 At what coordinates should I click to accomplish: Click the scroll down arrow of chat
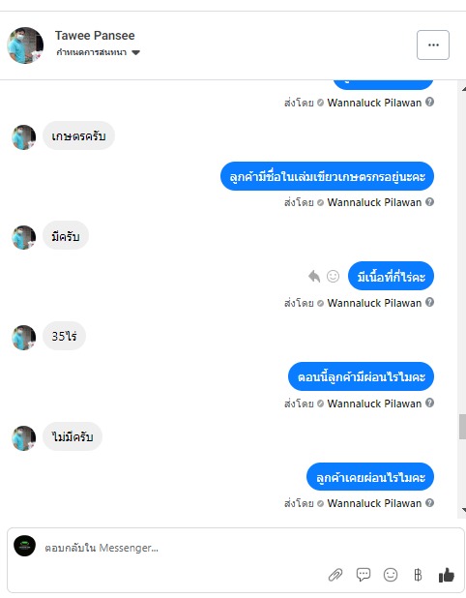pyautogui.click(x=463, y=510)
